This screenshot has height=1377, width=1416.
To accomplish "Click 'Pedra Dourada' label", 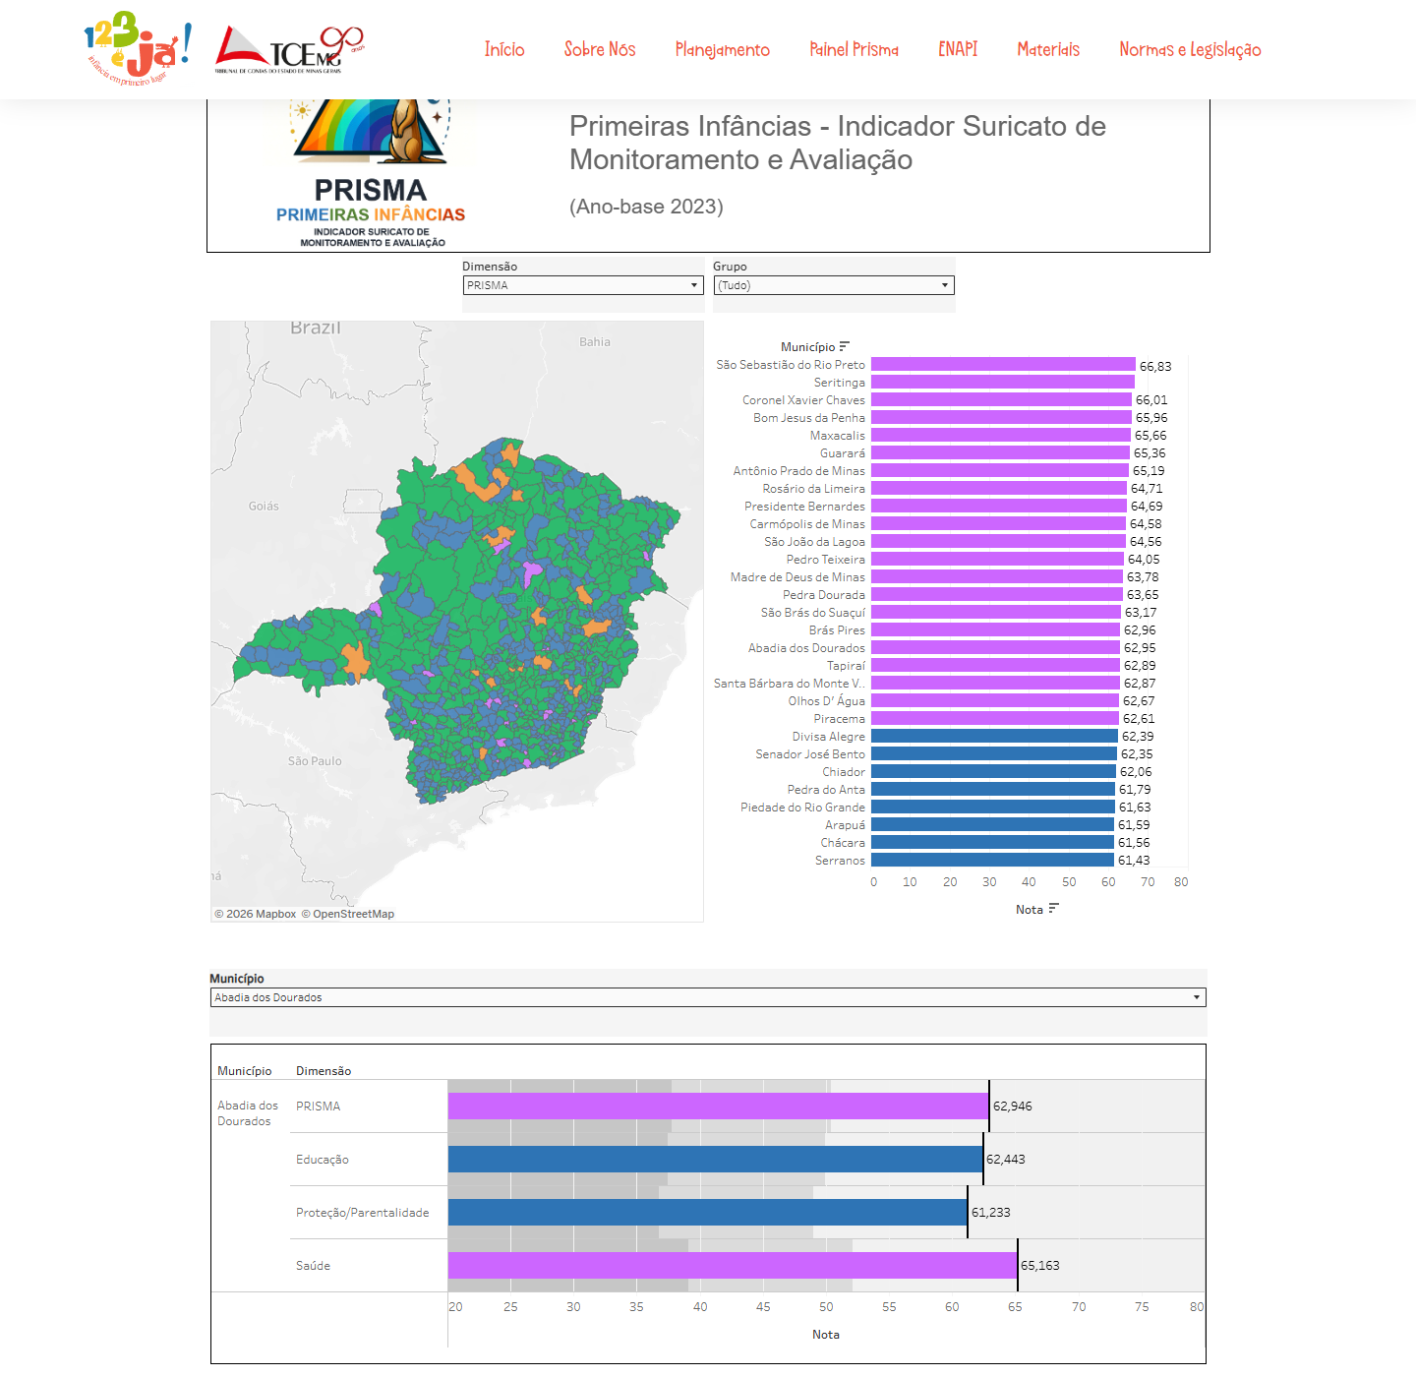I will 824,595.
